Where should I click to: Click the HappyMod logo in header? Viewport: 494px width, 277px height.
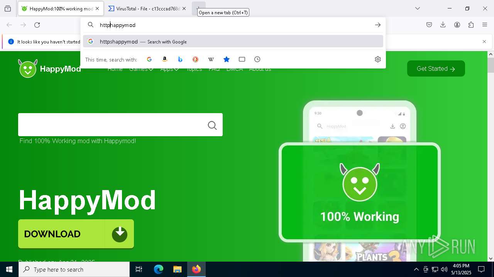[50, 69]
